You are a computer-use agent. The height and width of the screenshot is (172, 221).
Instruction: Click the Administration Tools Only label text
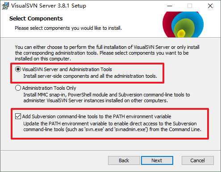[49, 88]
